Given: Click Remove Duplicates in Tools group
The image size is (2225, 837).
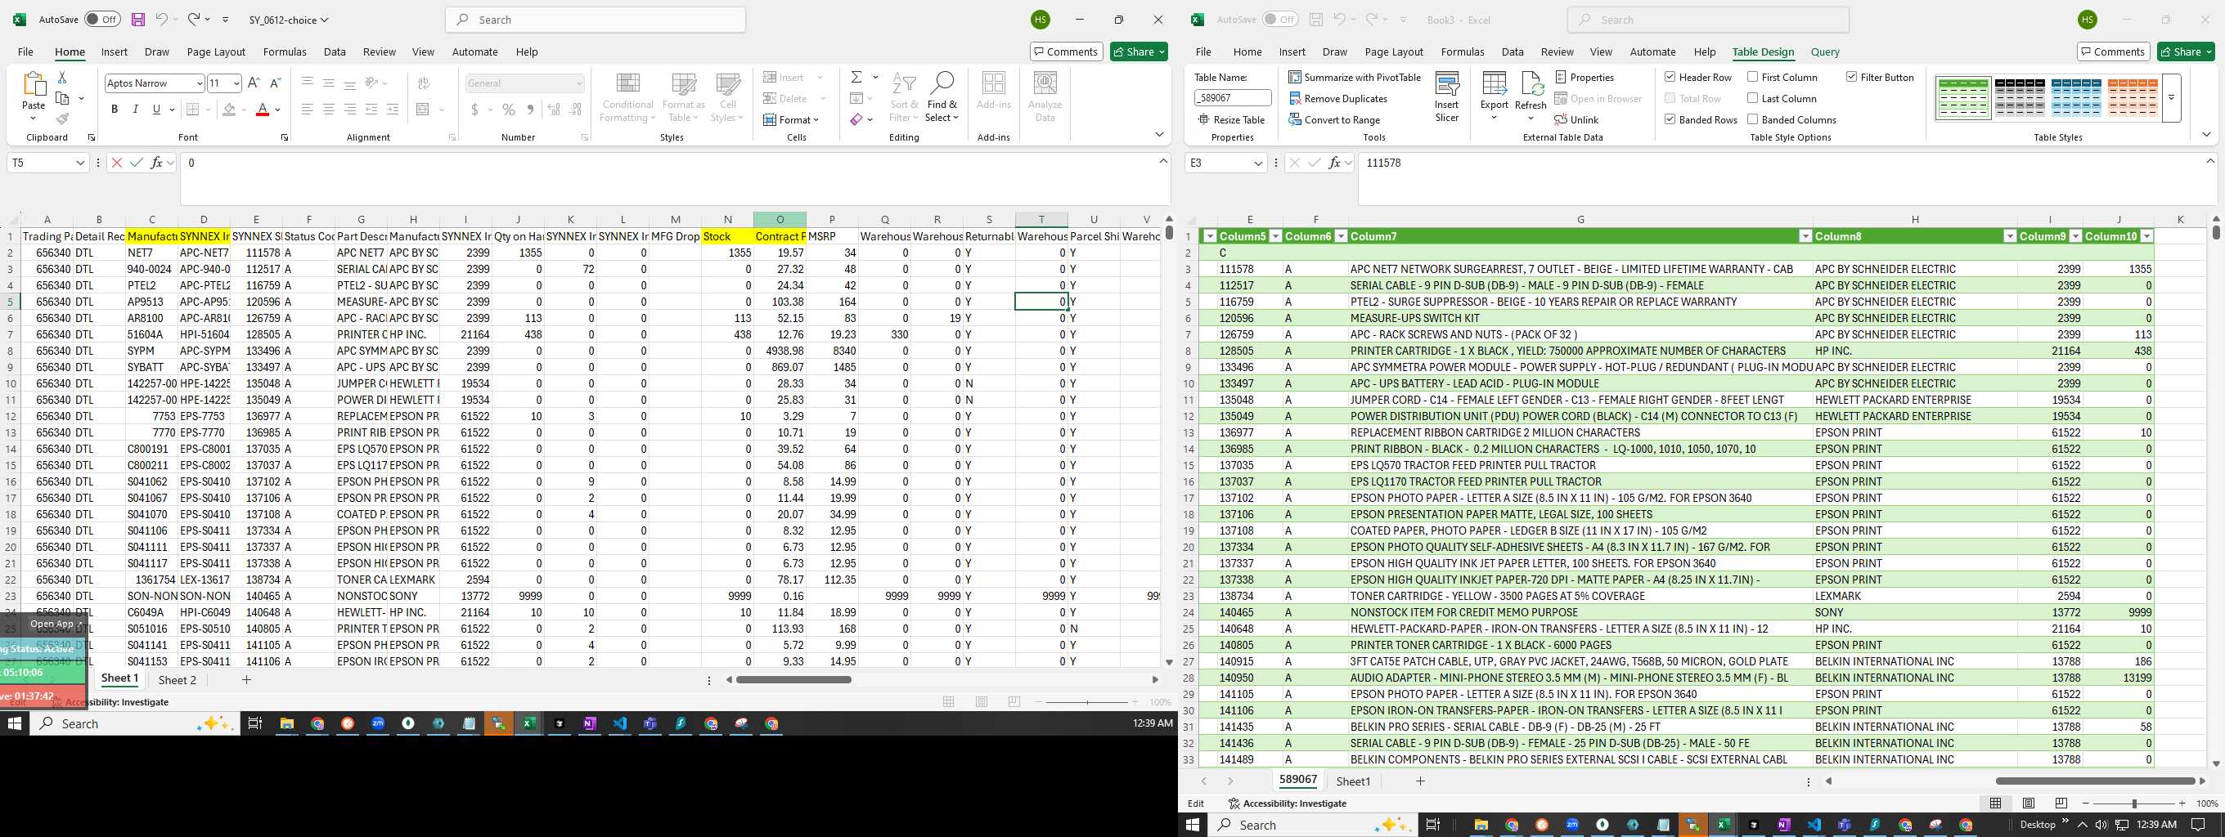Looking at the screenshot, I should pyautogui.click(x=1337, y=98).
